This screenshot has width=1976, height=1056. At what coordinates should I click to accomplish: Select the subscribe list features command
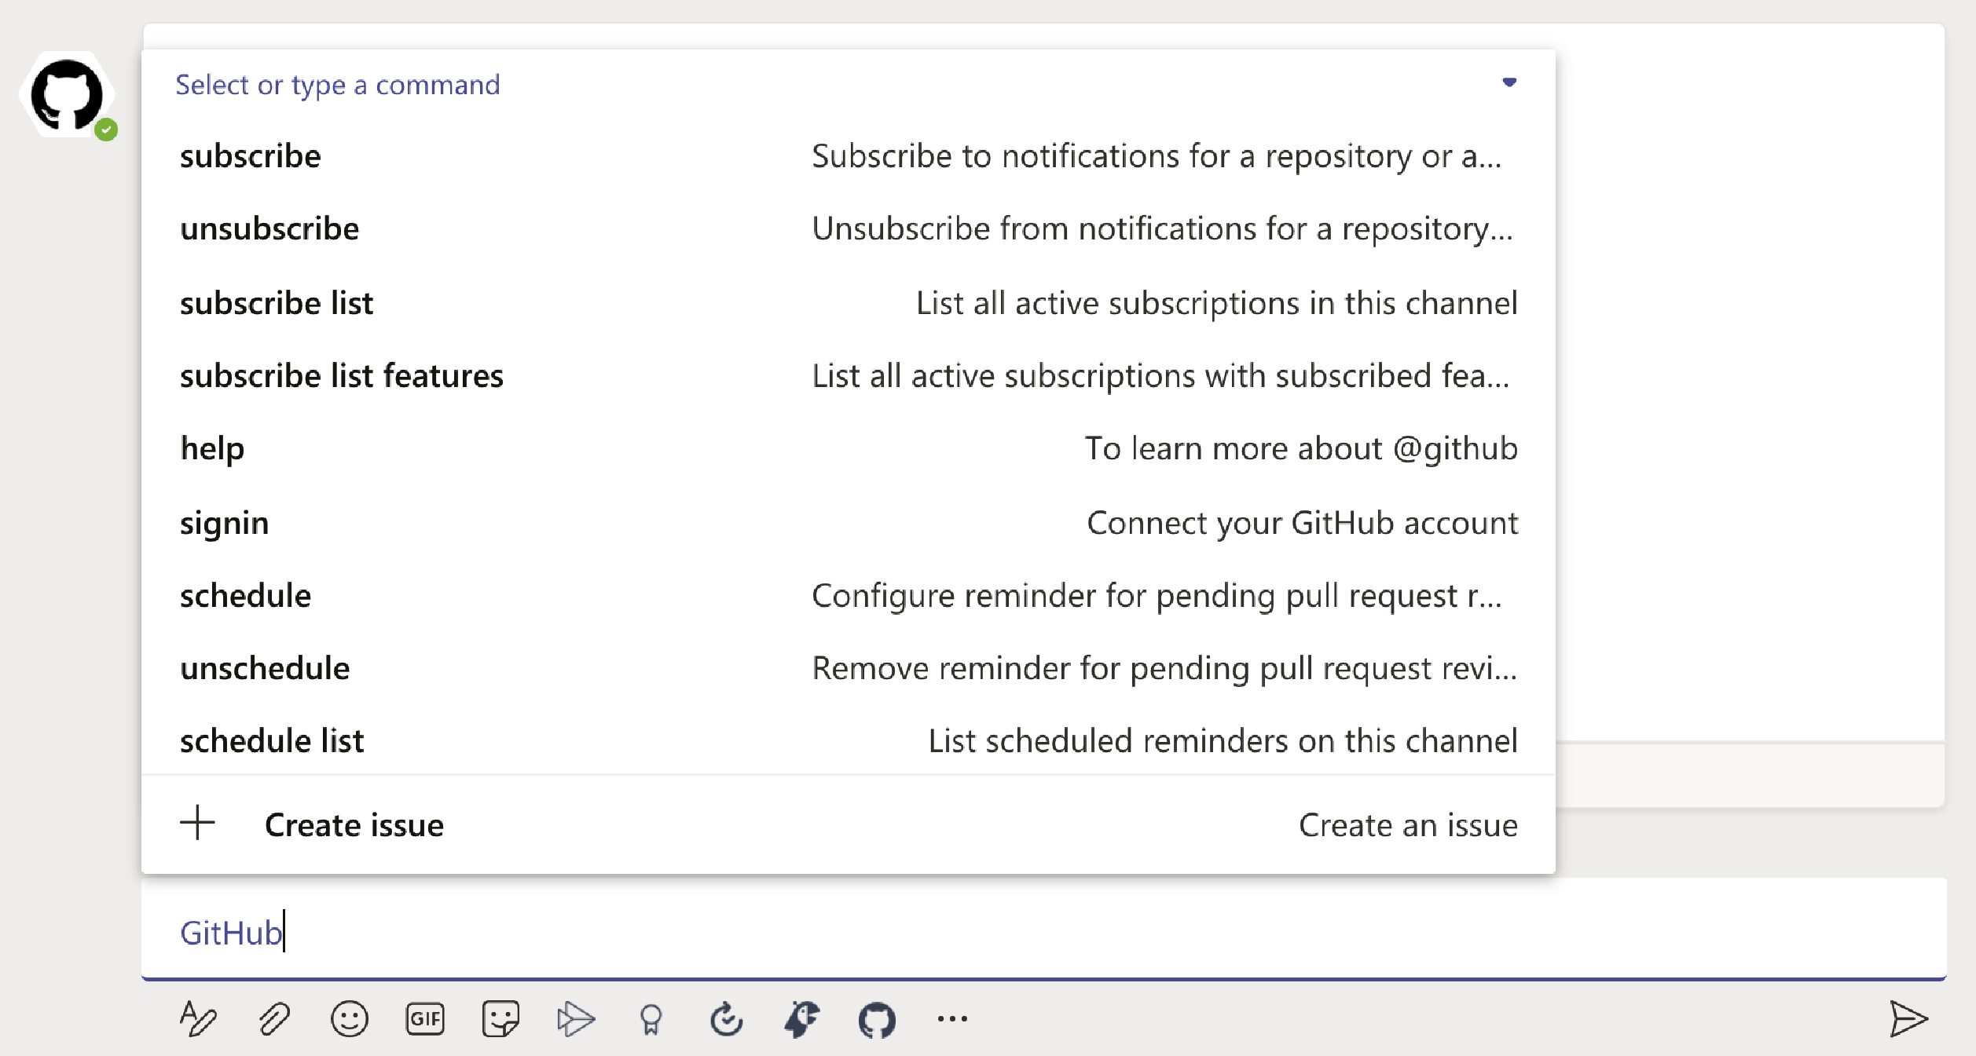848,376
